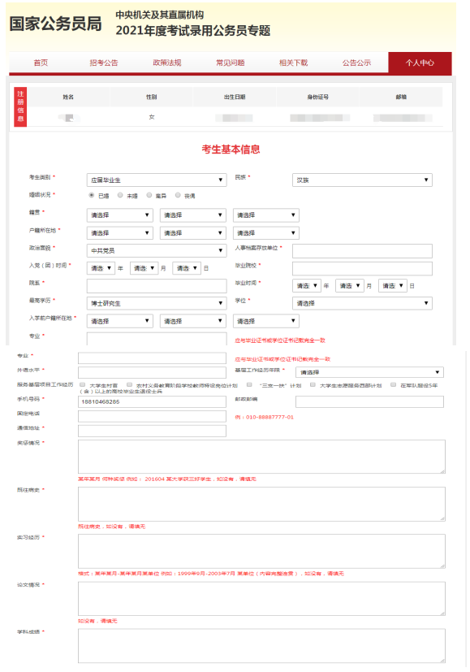
Task: Enable 大学生志愿服务西部计划 checkbox
Action: tap(313, 385)
